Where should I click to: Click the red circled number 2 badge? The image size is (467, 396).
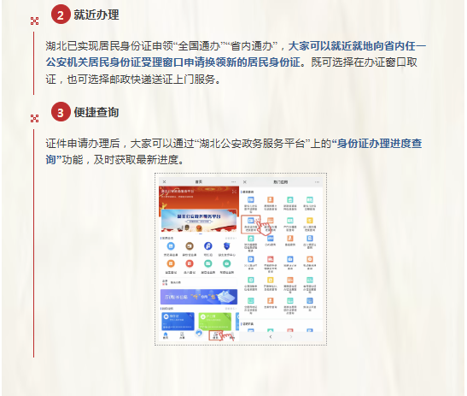tap(61, 15)
